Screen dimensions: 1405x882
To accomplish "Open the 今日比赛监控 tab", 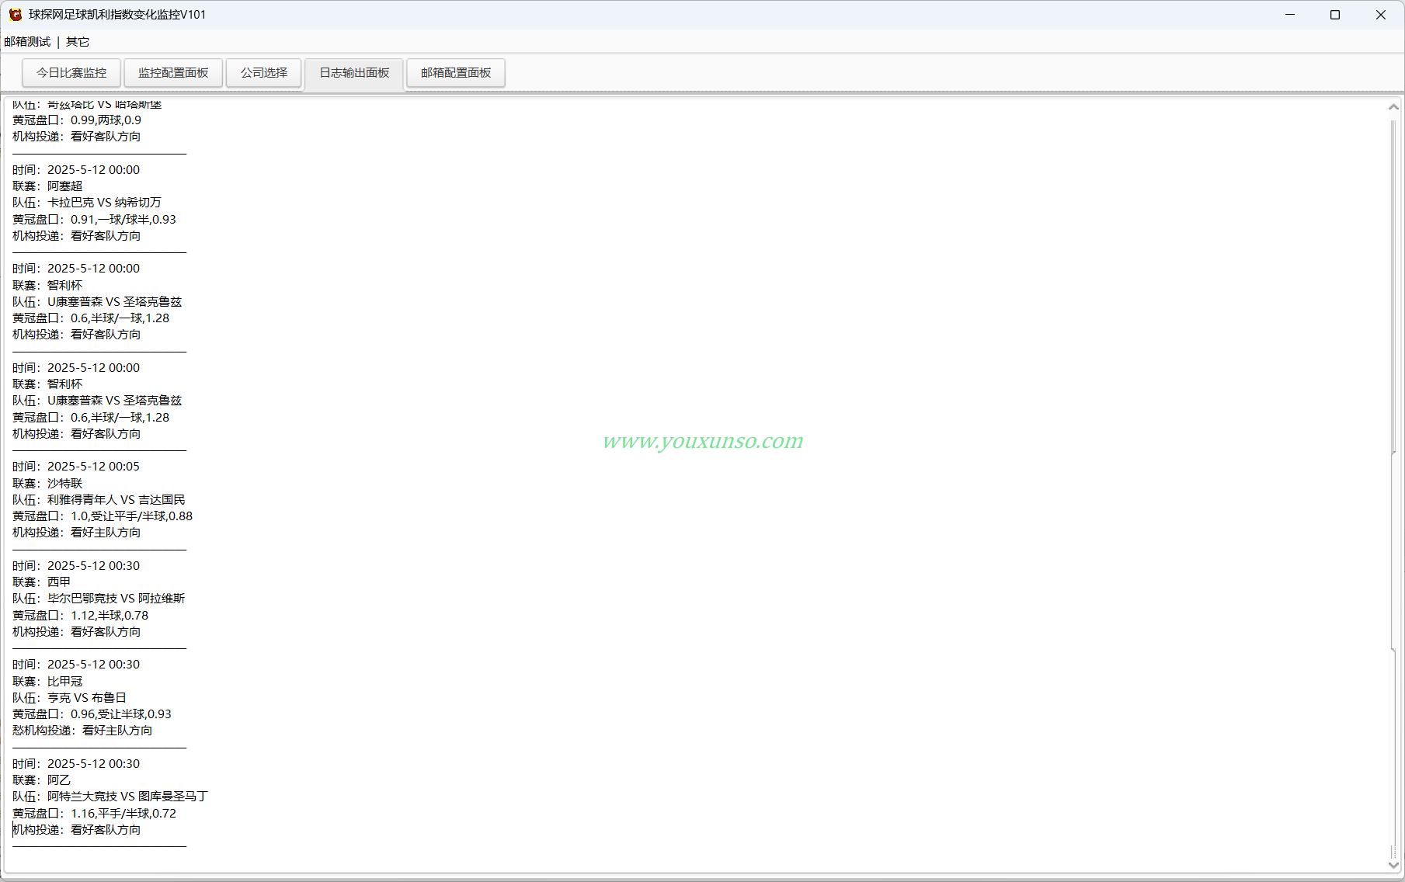I will [x=71, y=73].
